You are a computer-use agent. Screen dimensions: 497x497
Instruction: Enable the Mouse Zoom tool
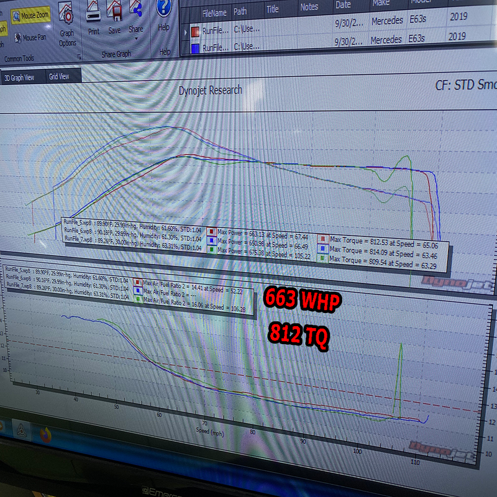(32, 16)
